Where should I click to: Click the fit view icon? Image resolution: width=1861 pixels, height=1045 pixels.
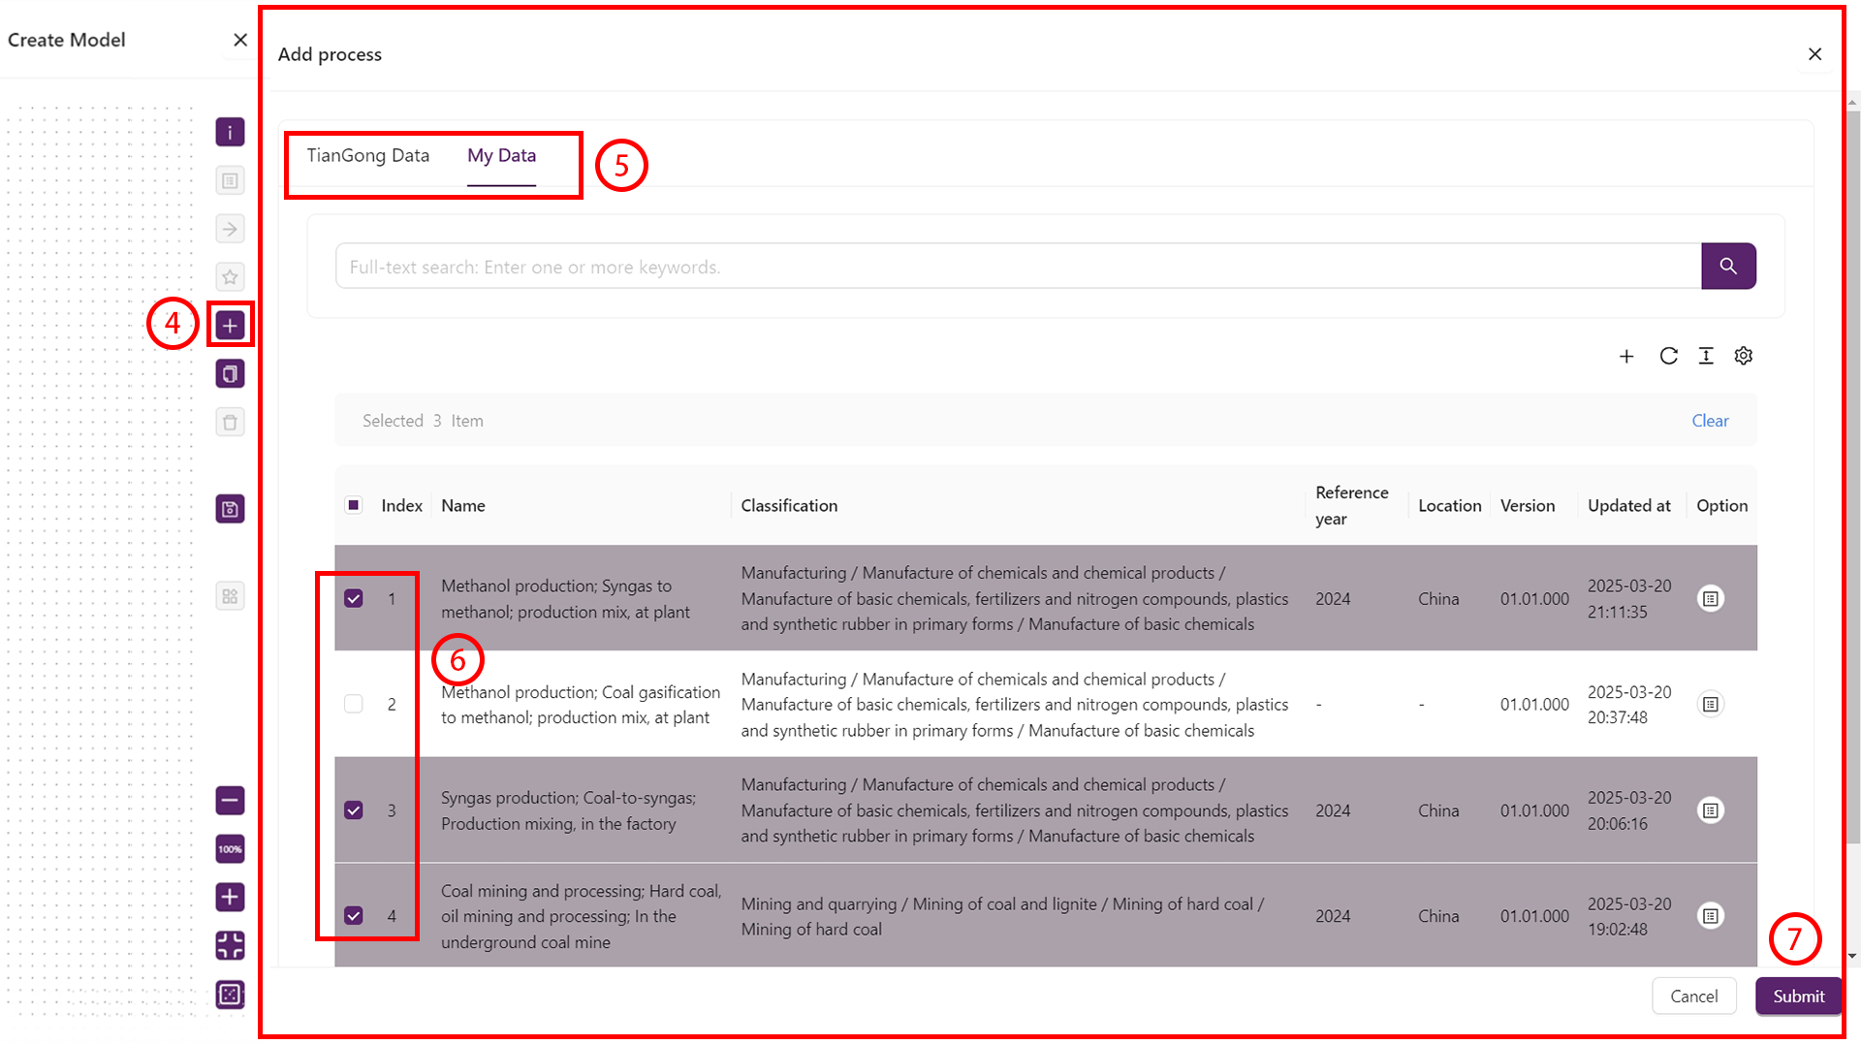pyautogui.click(x=230, y=945)
